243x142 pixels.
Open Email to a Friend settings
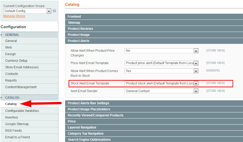point(18,137)
